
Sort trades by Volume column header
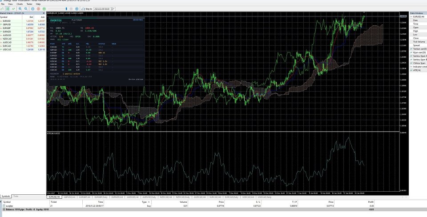point(183,202)
